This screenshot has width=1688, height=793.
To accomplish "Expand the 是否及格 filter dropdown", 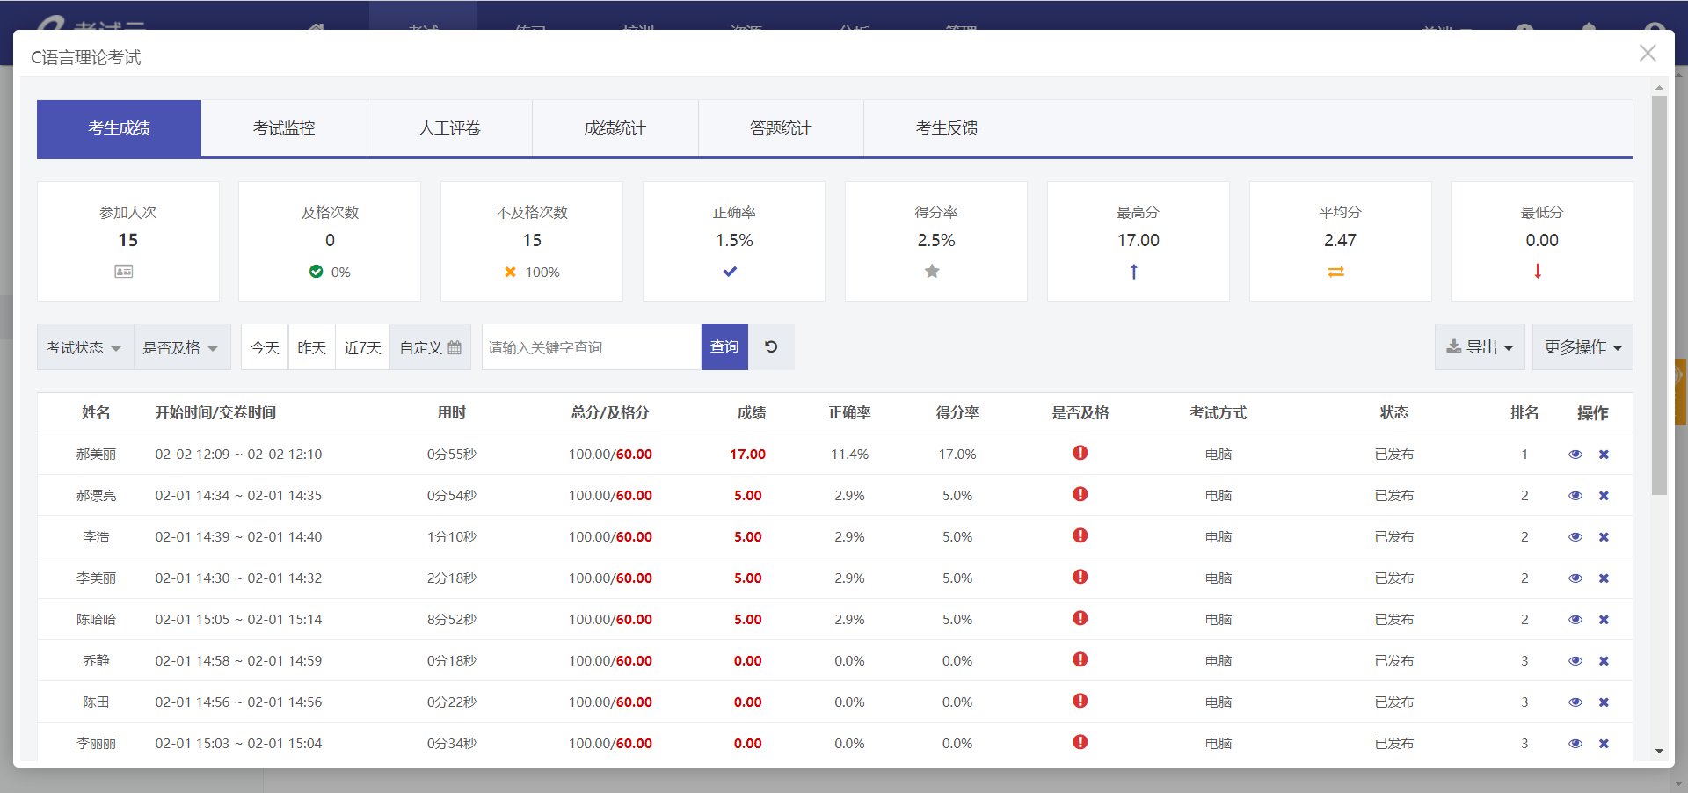I will (181, 346).
